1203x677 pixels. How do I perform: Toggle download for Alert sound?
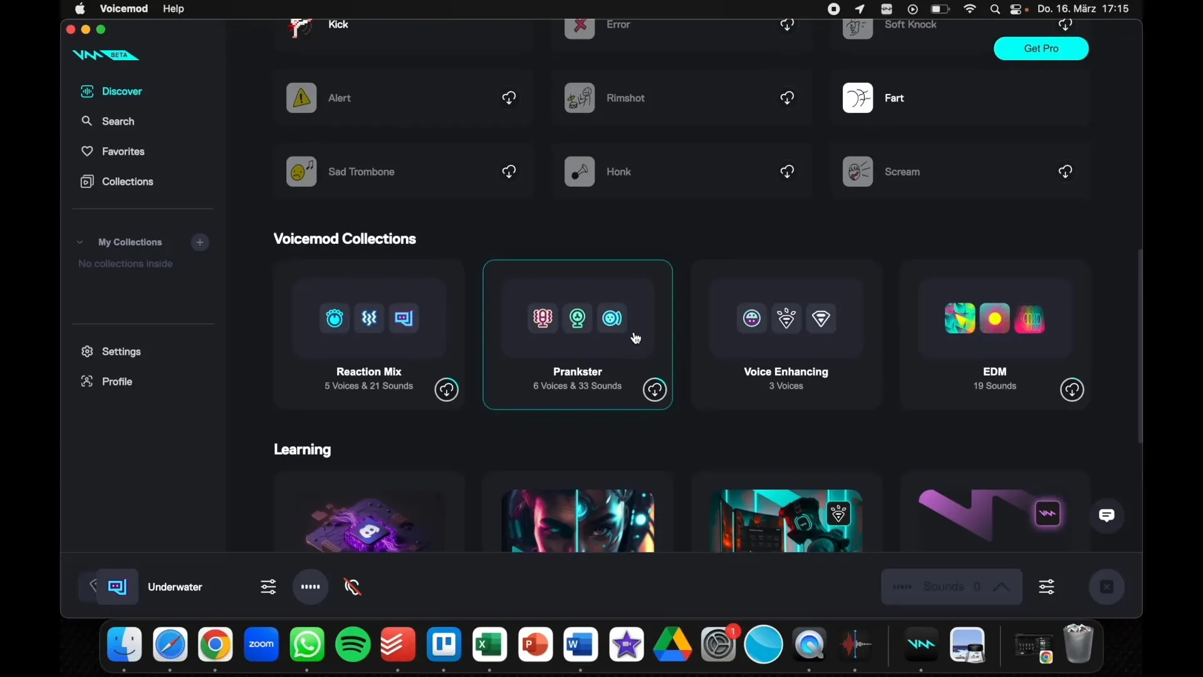[508, 98]
